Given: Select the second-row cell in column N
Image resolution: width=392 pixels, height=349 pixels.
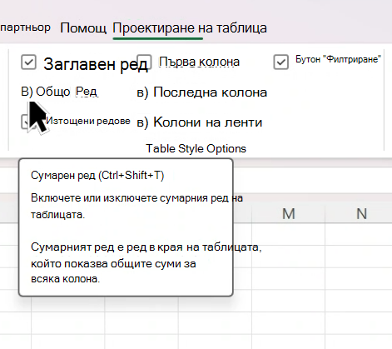Looking at the screenshot, I should click(359, 257).
